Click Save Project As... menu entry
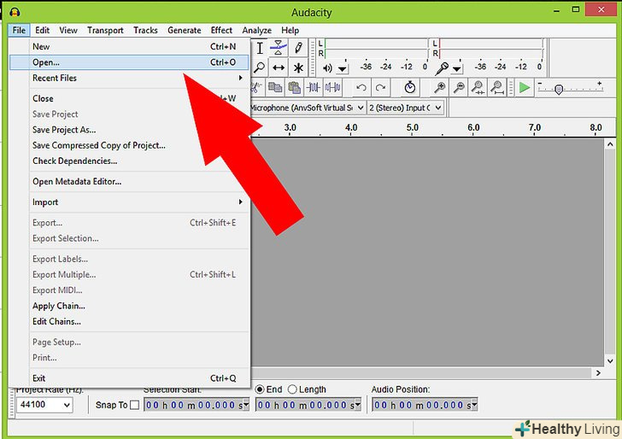 click(x=64, y=130)
